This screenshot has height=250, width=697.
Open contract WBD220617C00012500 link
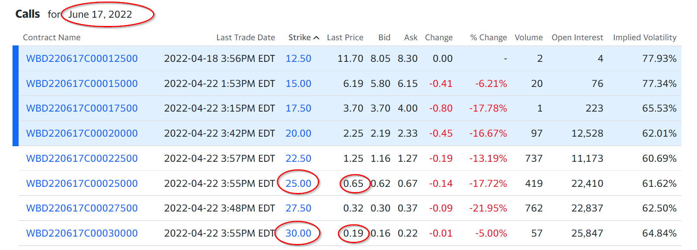[82, 58]
